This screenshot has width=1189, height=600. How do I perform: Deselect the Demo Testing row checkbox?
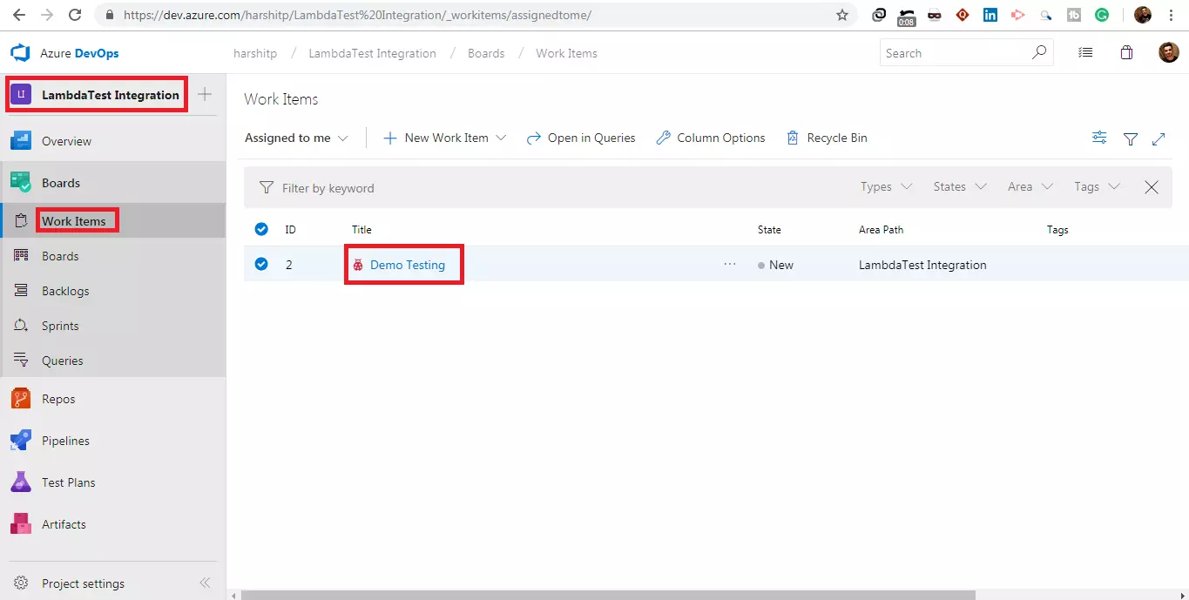261,264
